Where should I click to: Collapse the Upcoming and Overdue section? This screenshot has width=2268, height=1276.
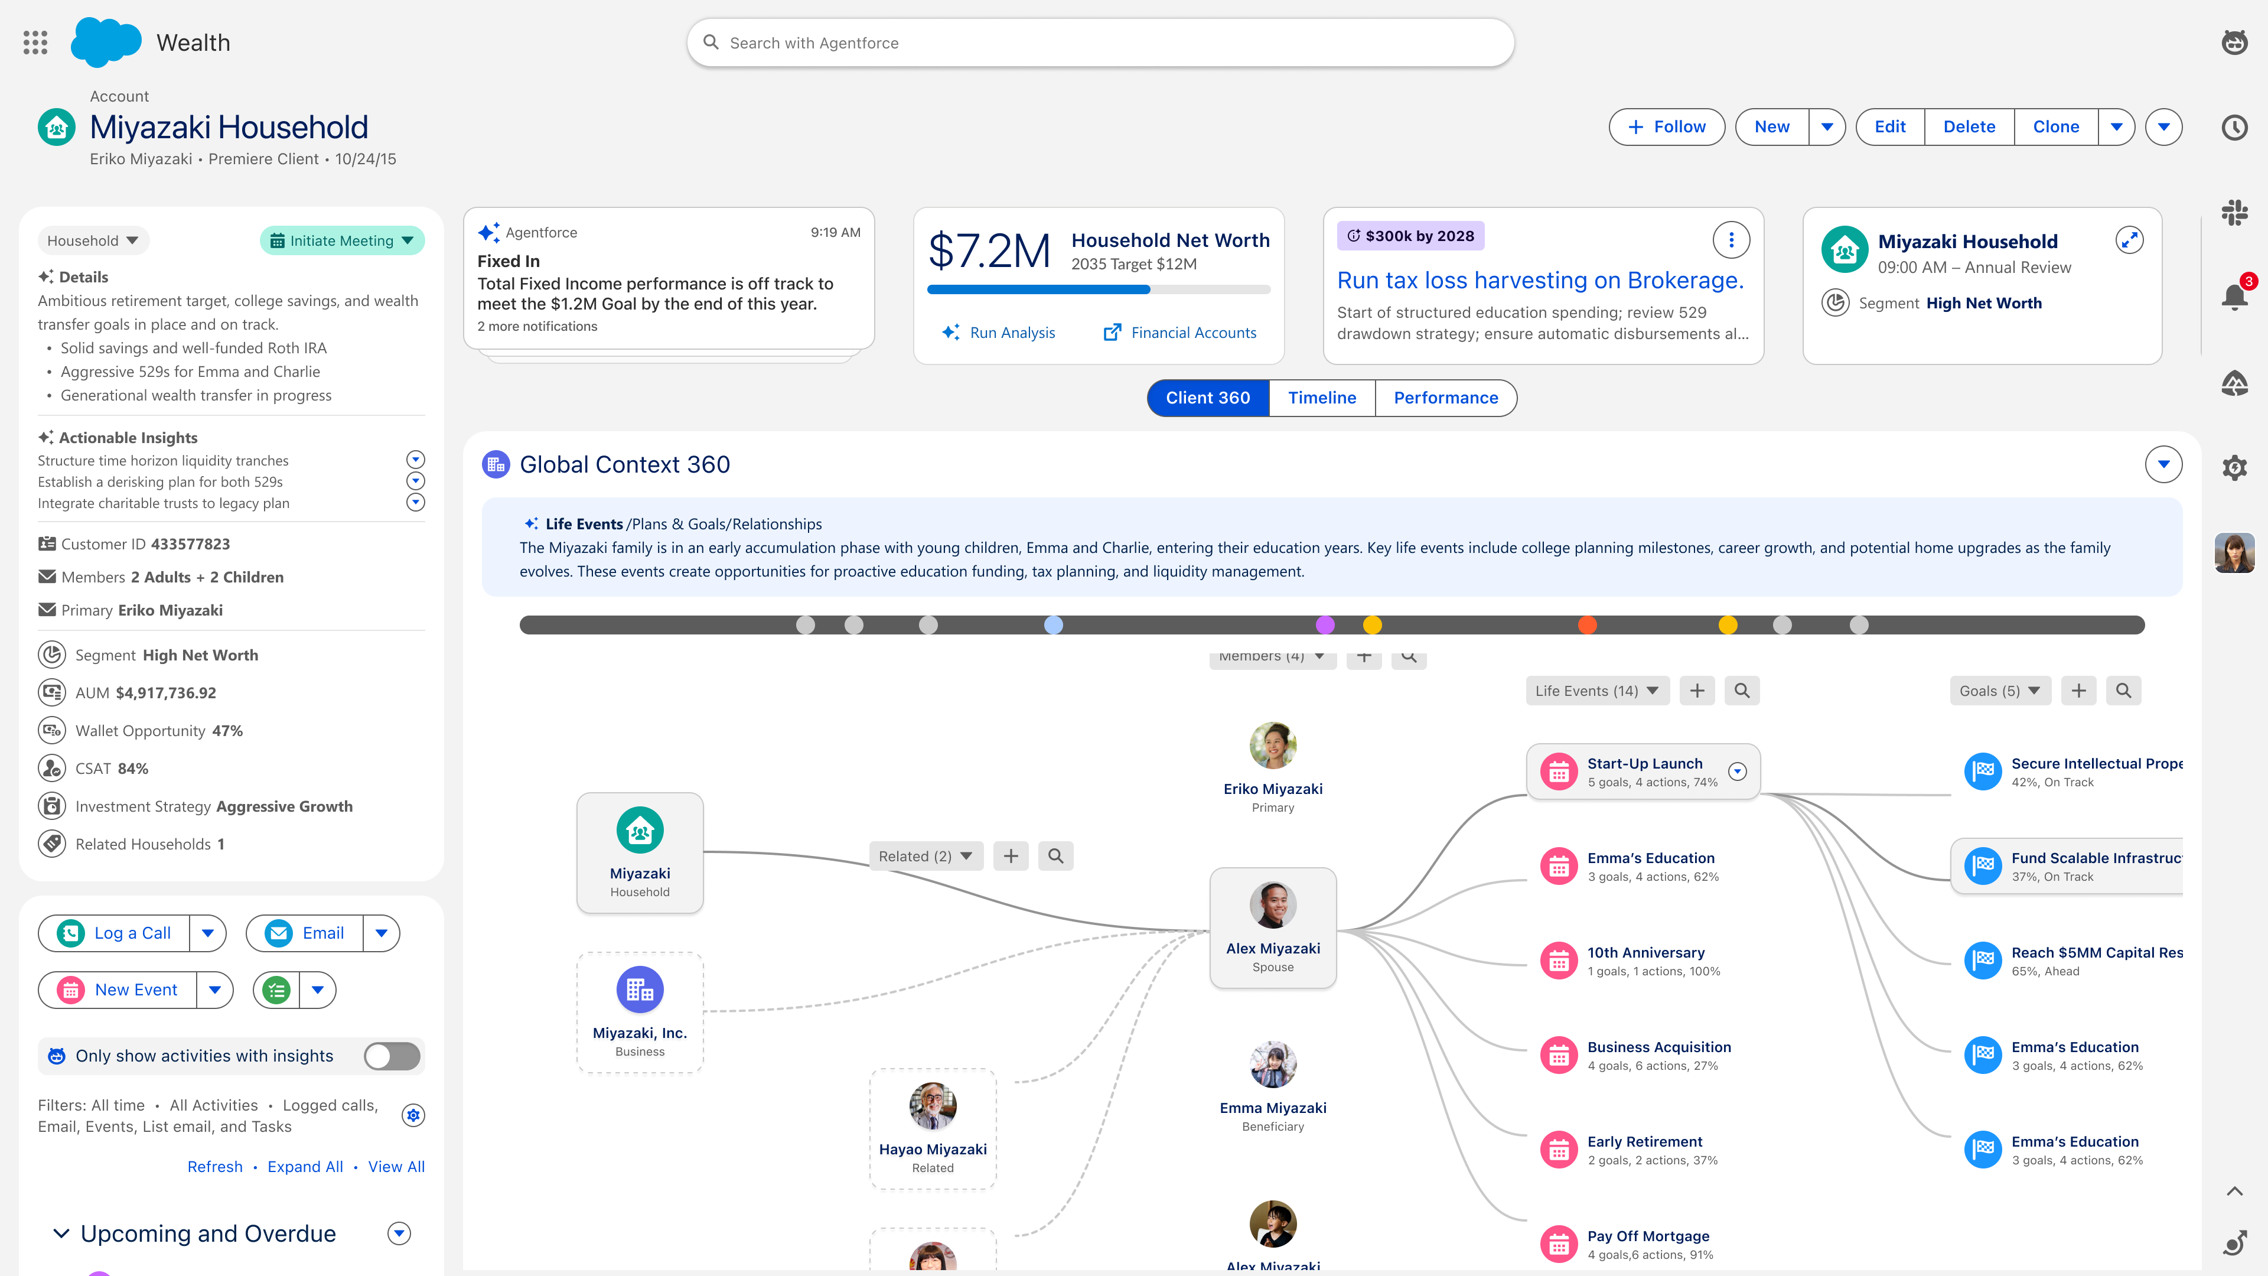click(61, 1233)
